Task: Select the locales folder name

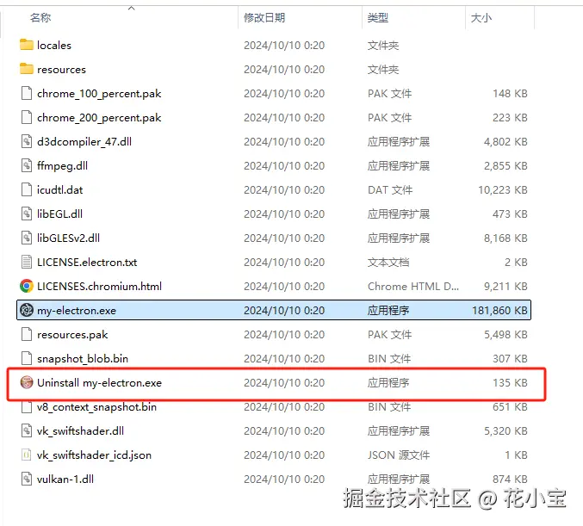Action: click(x=54, y=46)
